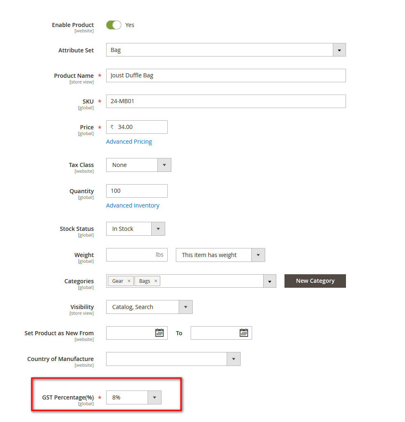Click the Set Product as New From date field
The width and height of the screenshot is (405, 422).
[x=137, y=333]
